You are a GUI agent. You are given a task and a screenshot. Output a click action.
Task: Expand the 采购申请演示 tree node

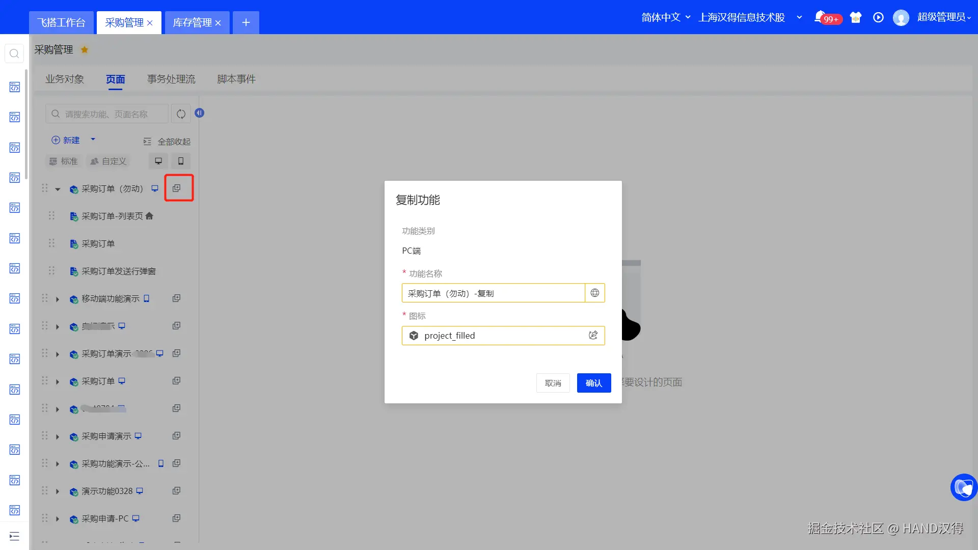tap(58, 437)
